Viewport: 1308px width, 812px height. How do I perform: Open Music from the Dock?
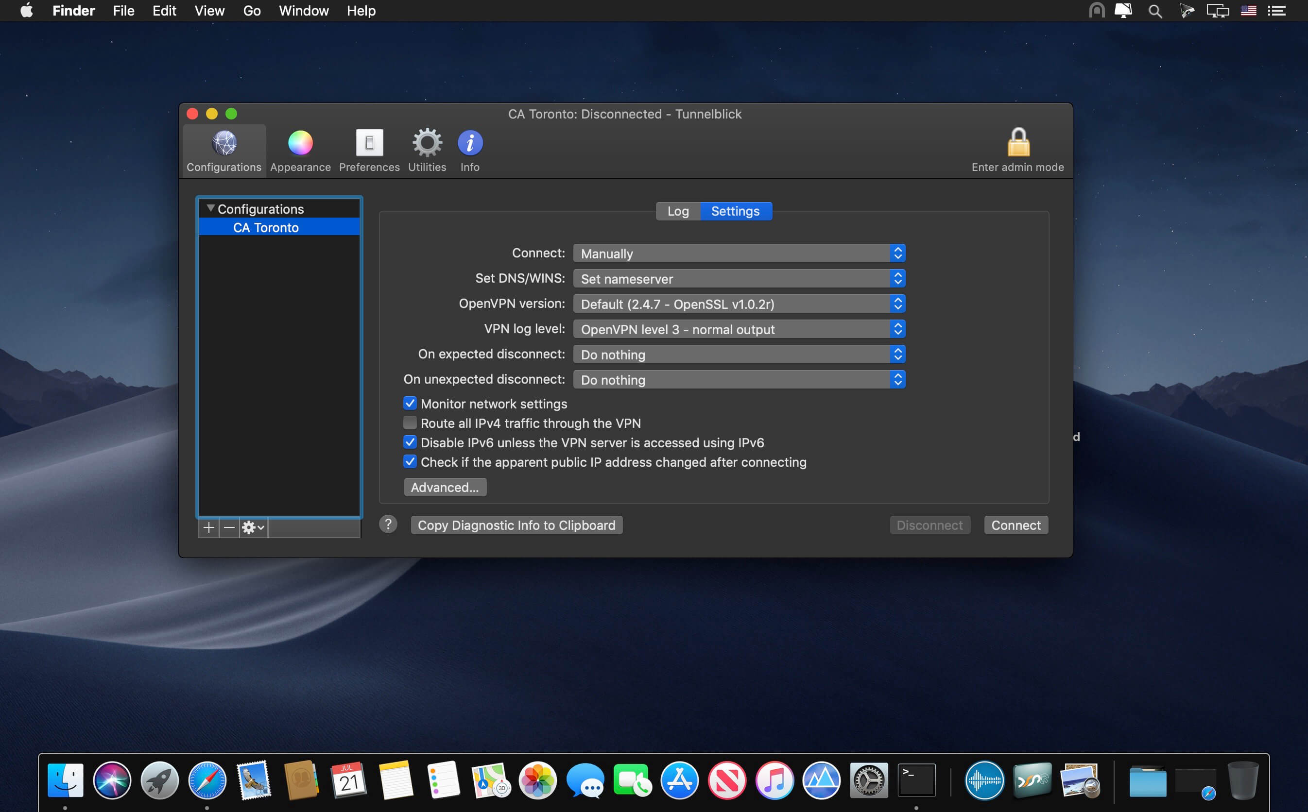pos(774,780)
